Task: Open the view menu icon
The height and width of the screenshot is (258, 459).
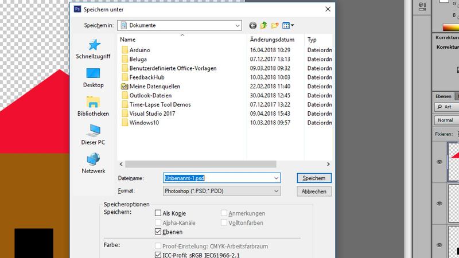Action: tap(286, 25)
